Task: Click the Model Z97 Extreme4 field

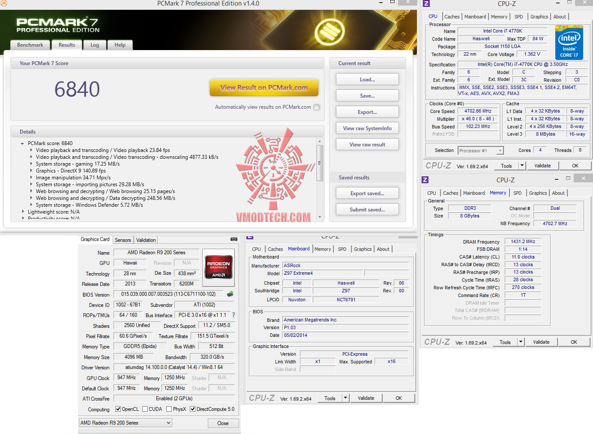Action: (x=323, y=273)
